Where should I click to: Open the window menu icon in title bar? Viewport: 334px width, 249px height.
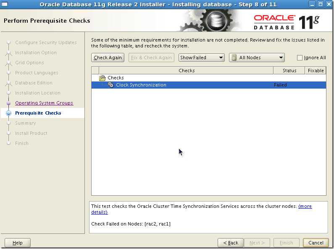coord(5,4)
